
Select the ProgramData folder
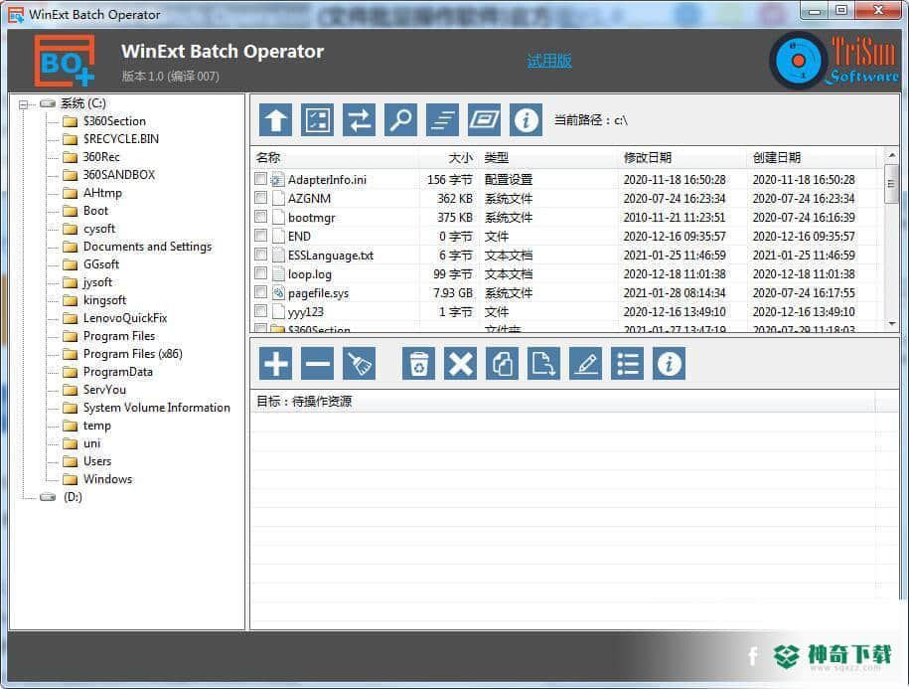click(x=118, y=372)
